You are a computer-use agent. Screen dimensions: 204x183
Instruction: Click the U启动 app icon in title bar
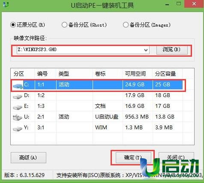6,4
